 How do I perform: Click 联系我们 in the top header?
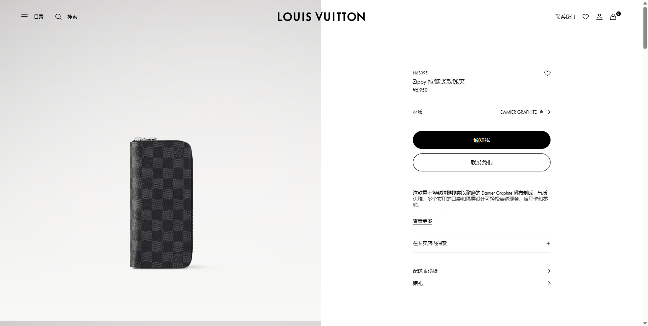[565, 17]
